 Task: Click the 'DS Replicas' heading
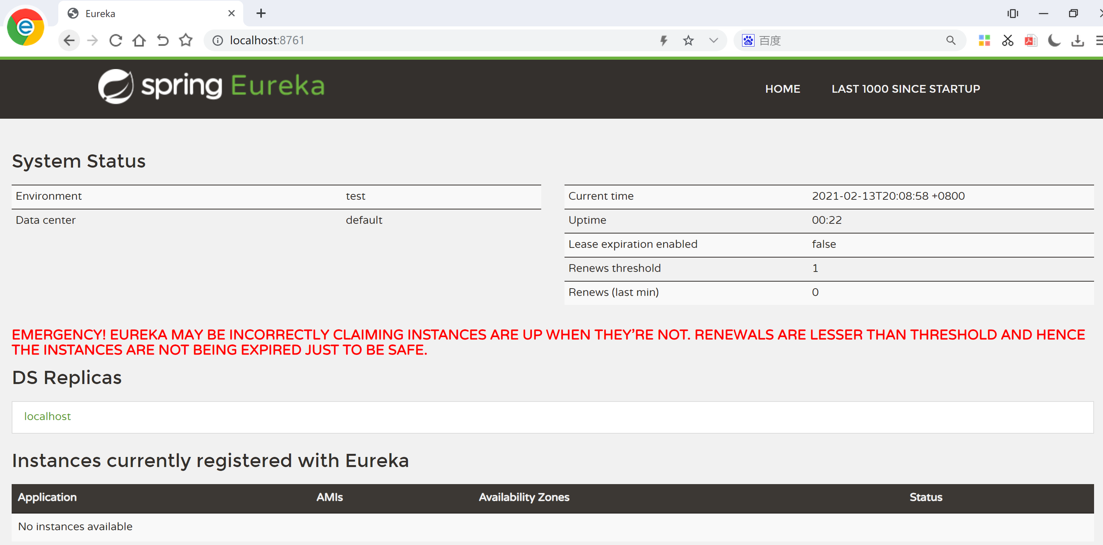coord(67,377)
